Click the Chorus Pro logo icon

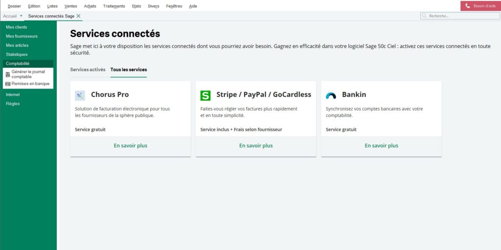(x=80, y=95)
